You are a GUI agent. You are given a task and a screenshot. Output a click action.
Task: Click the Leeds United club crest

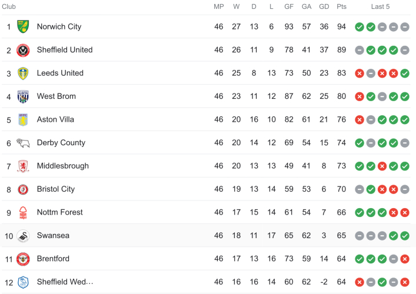pos(23,73)
